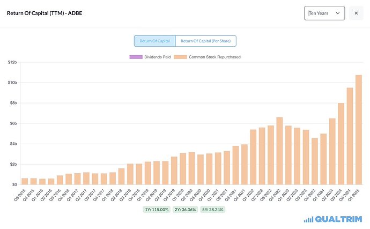Click the Q3 2024 bar in the chart

click(x=341, y=144)
